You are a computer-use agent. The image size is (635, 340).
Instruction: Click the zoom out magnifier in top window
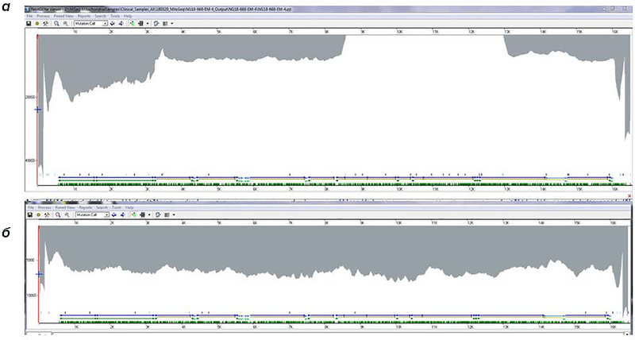pyautogui.click(x=65, y=24)
